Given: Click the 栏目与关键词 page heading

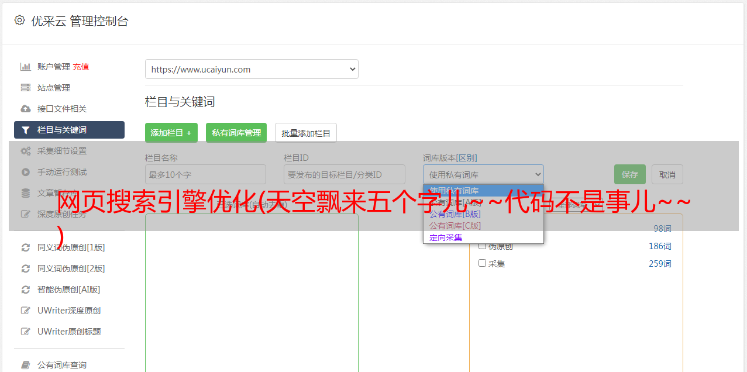Looking at the screenshot, I should coord(180,102).
